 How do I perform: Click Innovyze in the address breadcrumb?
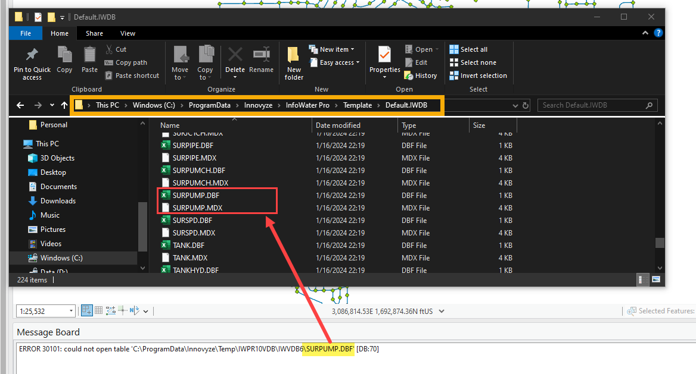click(259, 105)
